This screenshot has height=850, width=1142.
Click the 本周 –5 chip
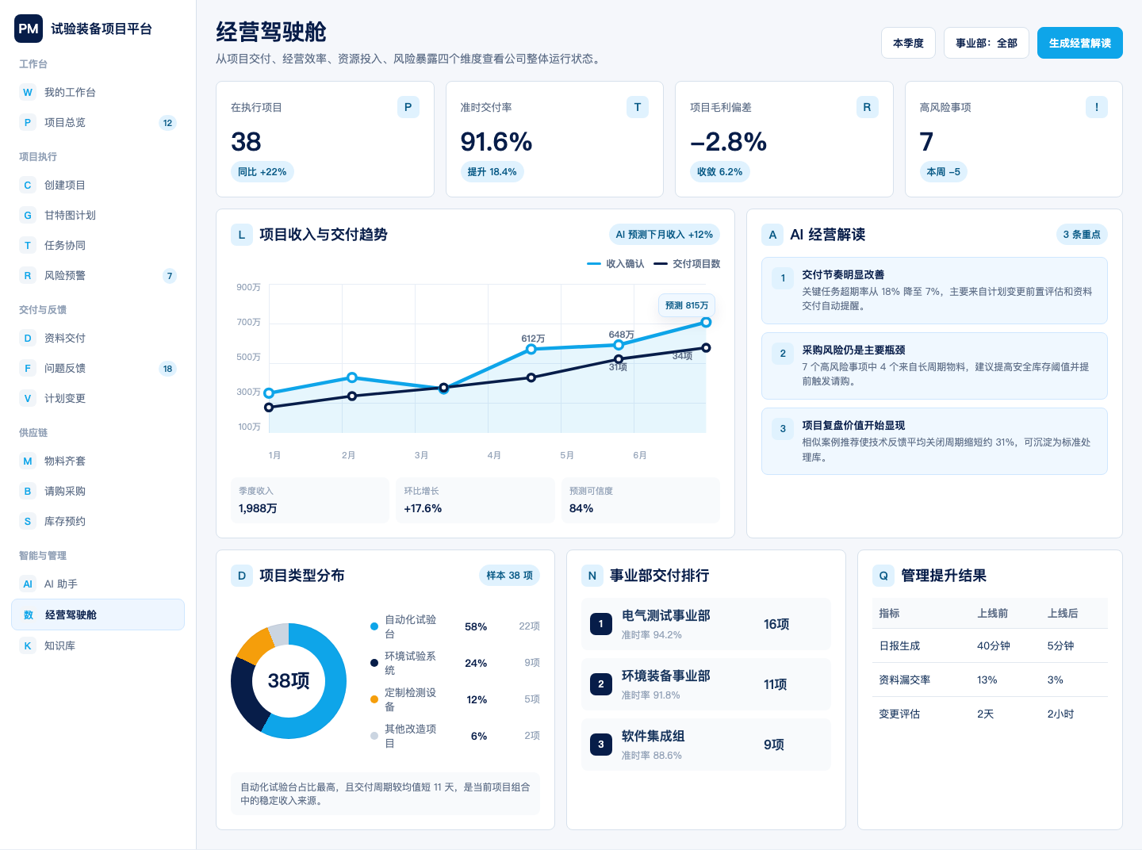coord(944,172)
